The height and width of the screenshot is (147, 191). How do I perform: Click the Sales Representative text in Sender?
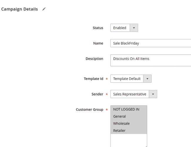pos(130,94)
